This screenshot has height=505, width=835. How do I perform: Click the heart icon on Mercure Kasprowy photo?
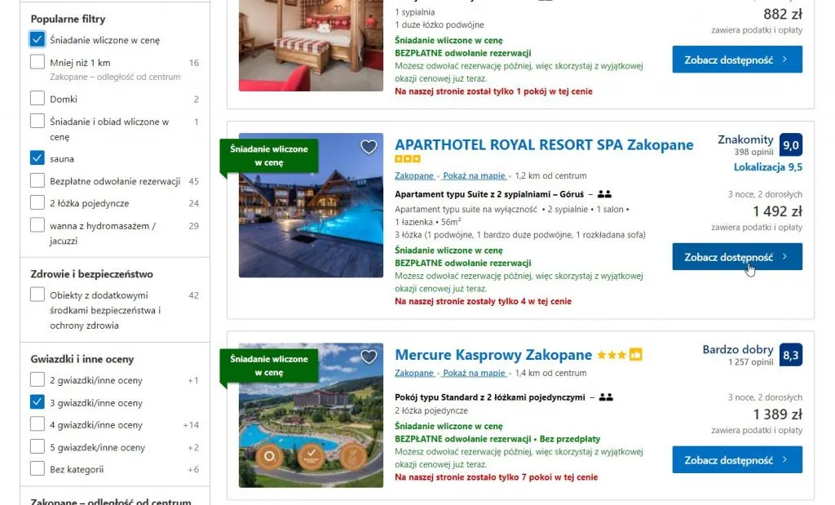369,357
